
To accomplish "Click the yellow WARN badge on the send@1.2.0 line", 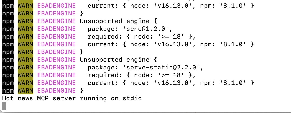I will (x=25, y=29).
